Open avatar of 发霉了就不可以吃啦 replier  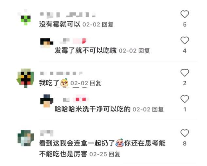[x=47, y=43]
